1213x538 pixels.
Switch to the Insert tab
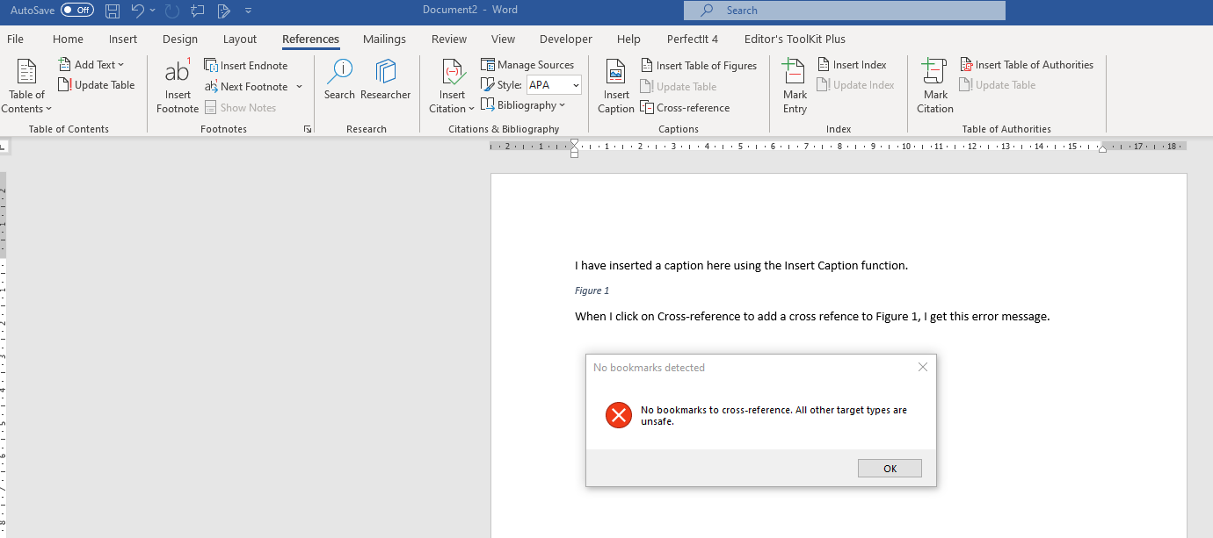coord(123,39)
